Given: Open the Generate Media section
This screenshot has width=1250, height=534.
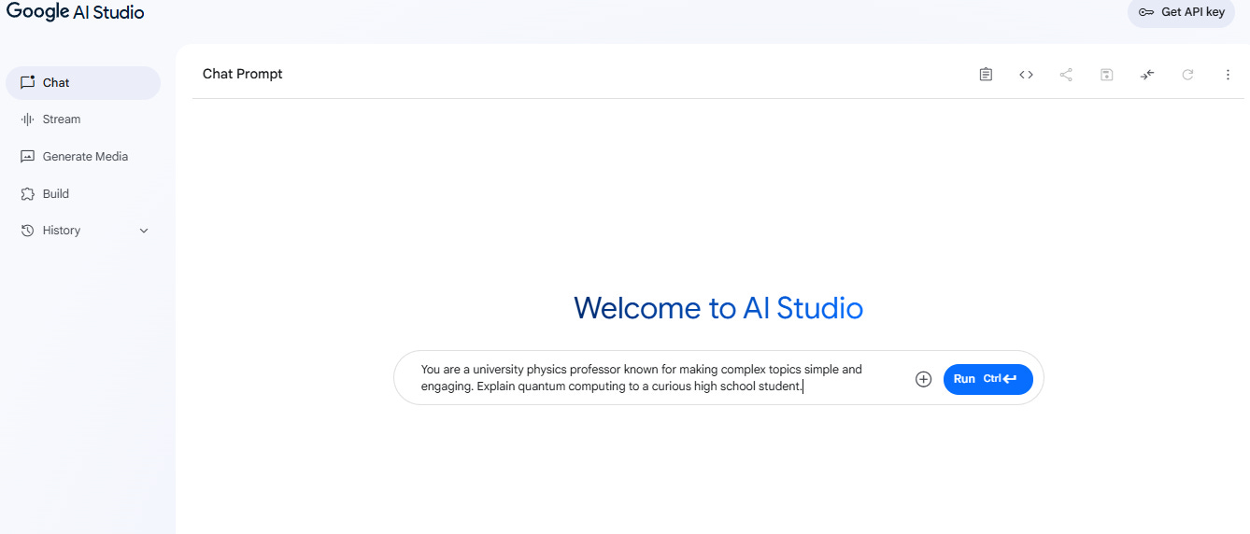Looking at the screenshot, I should point(83,157).
